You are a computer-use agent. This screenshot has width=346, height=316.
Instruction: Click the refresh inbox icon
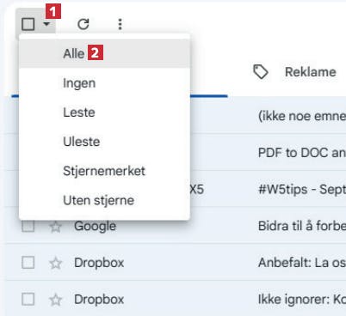click(x=83, y=24)
